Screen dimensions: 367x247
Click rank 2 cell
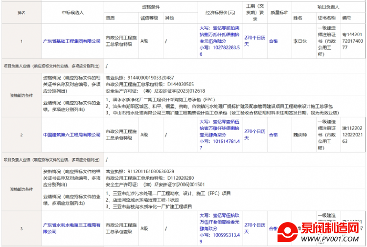[x=22, y=135]
